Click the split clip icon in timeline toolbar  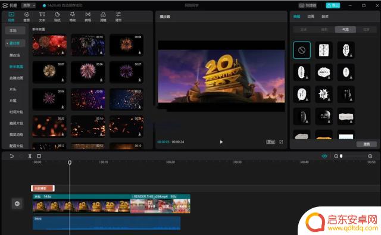30,156
